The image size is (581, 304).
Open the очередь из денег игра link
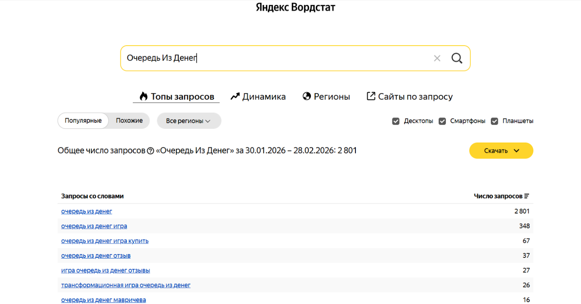(x=94, y=226)
